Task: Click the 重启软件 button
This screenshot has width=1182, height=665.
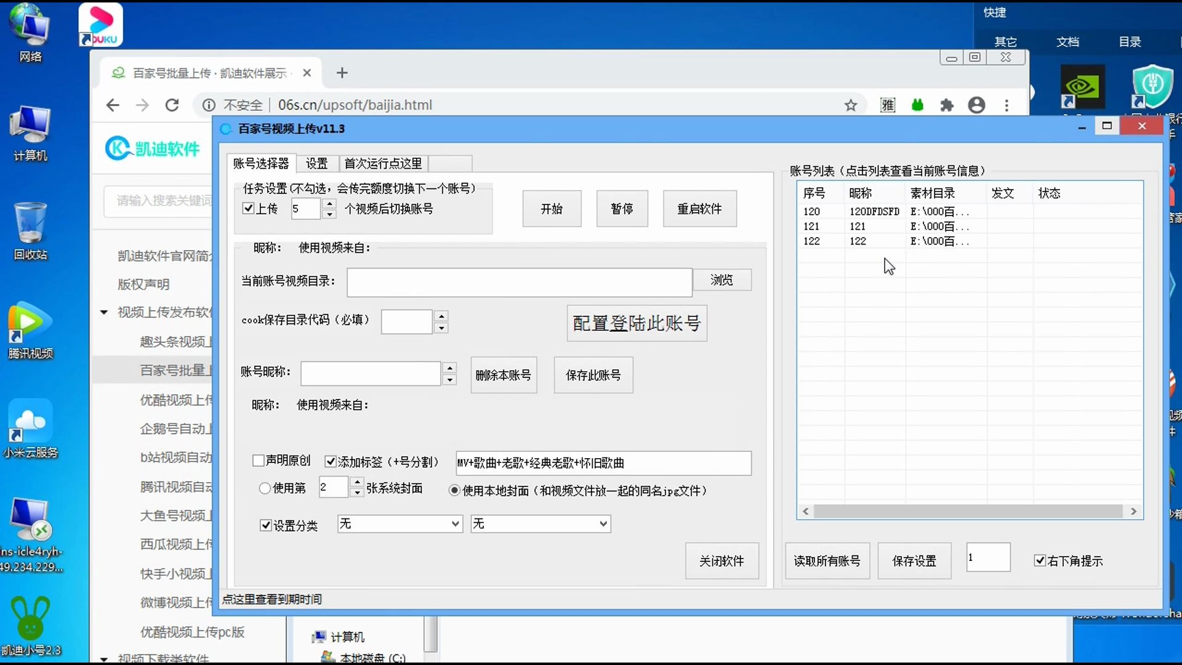Action: [699, 209]
